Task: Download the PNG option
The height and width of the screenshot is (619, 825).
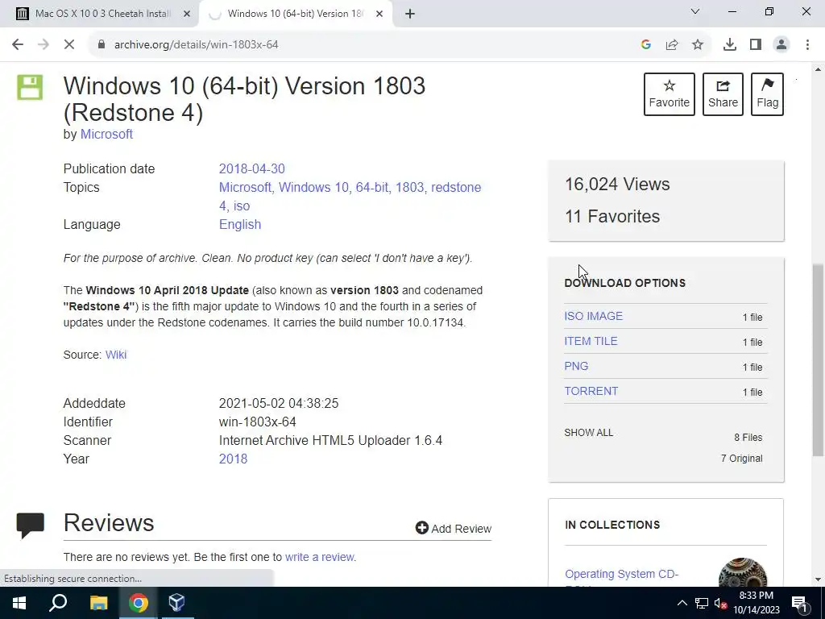Action: coord(576,367)
